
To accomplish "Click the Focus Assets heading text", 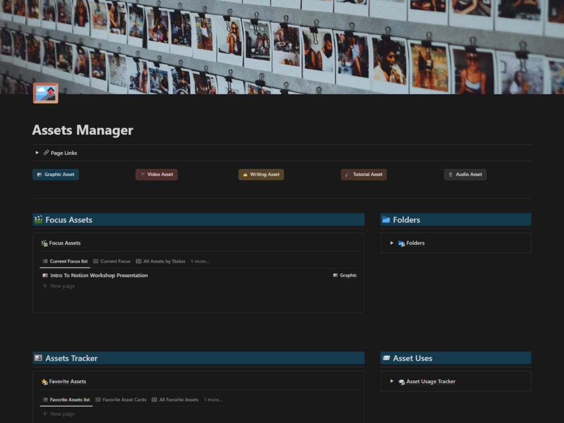I will [x=68, y=220].
